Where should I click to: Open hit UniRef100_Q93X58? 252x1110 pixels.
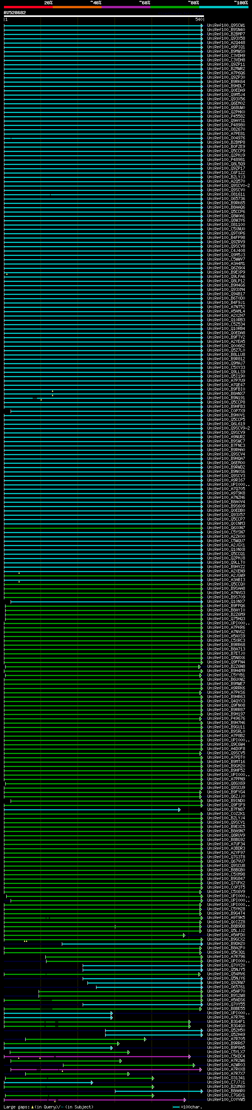[x=226, y=38]
